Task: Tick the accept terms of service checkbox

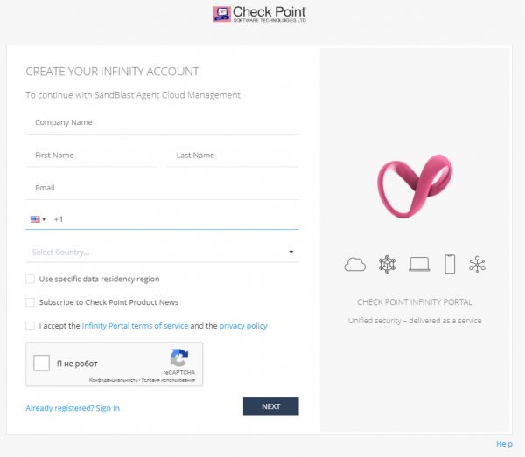Action: coord(31,326)
